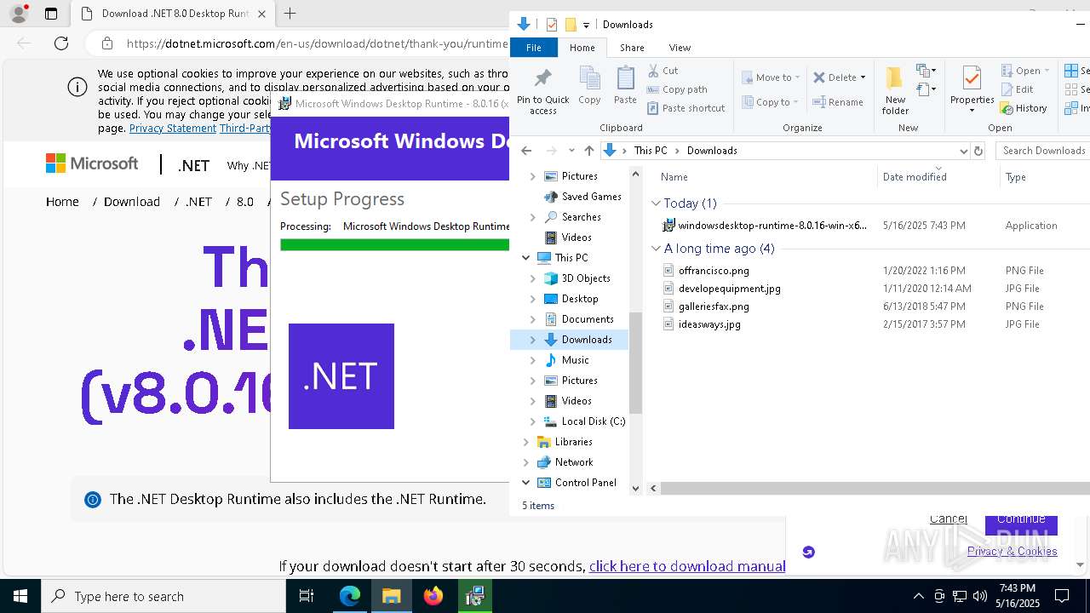Switch to the View ribbon tab
This screenshot has width=1090, height=613.
tap(680, 48)
